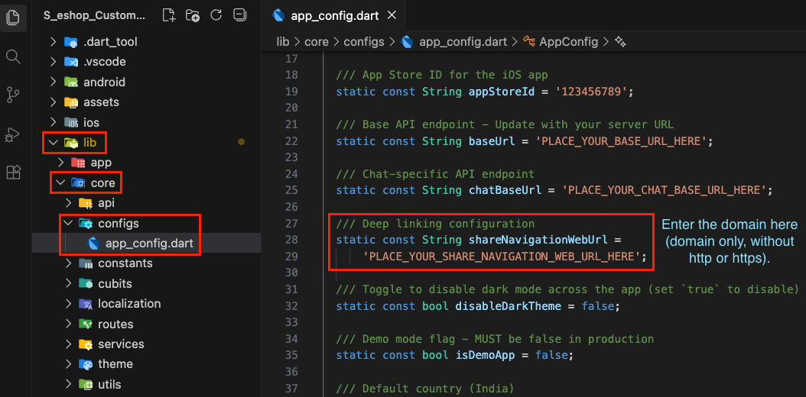Open the Explorer view in activity bar
This screenshot has height=397, width=806.
coord(13,17)
